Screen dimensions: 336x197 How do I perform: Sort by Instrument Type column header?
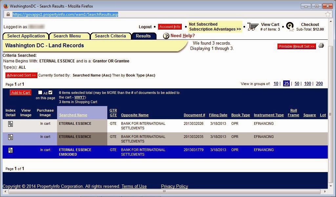pos(269,115)
